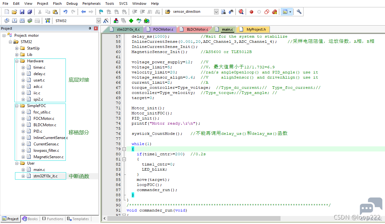Open the SVCS menu
The width and height of the screenshot is (385, 224).
click(123, 4)
